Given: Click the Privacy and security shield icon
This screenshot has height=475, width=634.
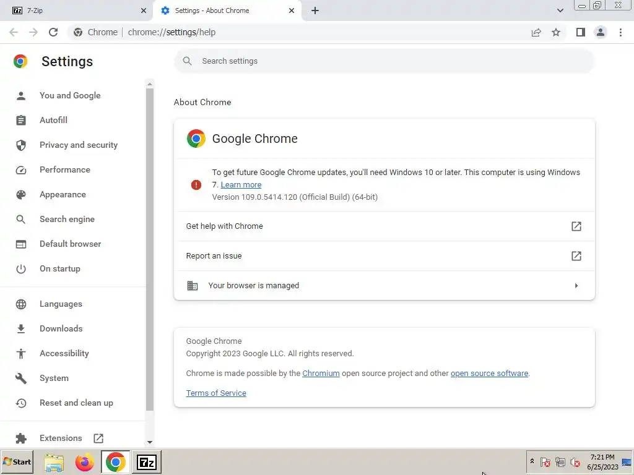Looking at the screenshot, I should pos(21,145).
